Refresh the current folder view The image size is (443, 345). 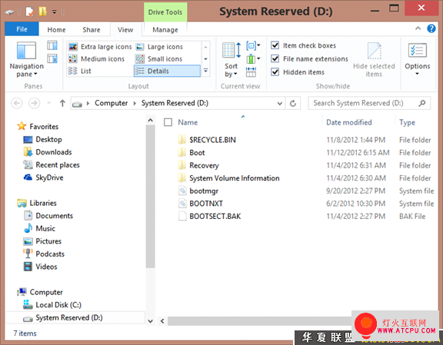pos(293,103)
